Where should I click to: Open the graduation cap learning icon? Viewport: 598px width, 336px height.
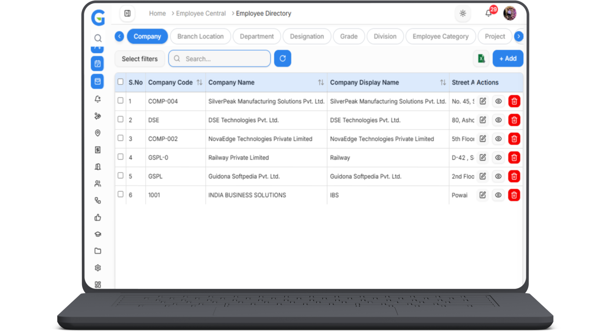coord(97,234)
